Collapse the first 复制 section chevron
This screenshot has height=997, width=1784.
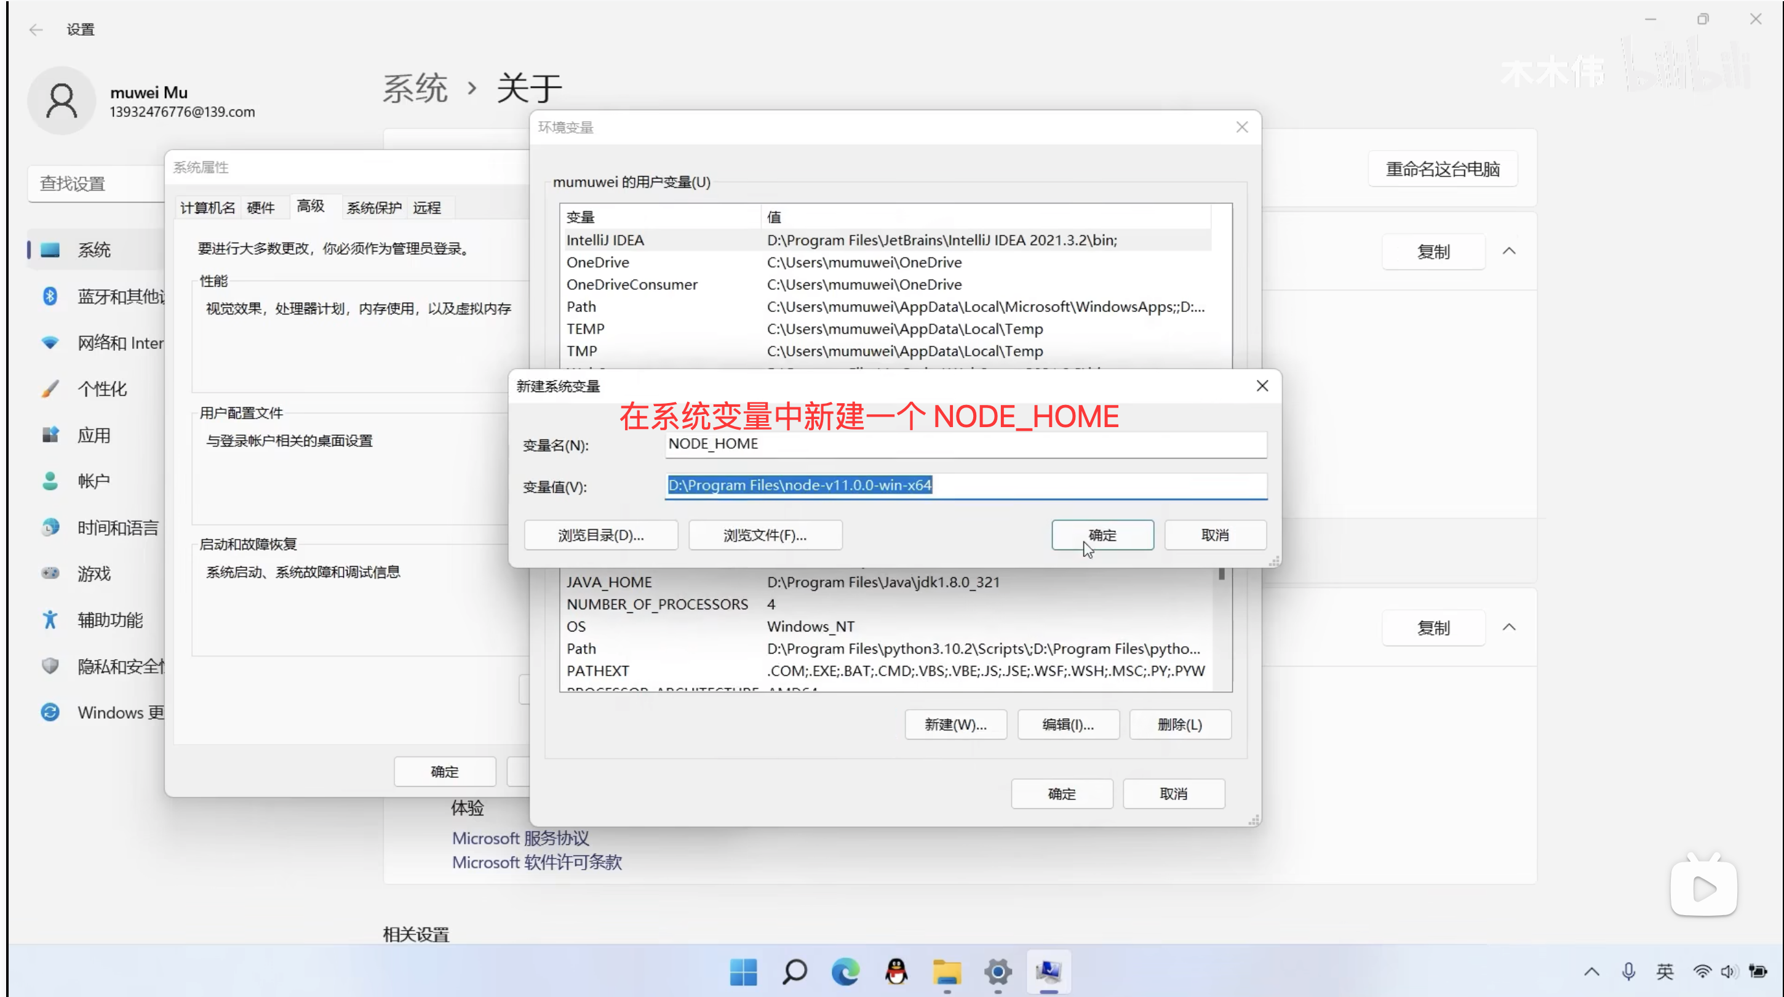point(1509,252)
